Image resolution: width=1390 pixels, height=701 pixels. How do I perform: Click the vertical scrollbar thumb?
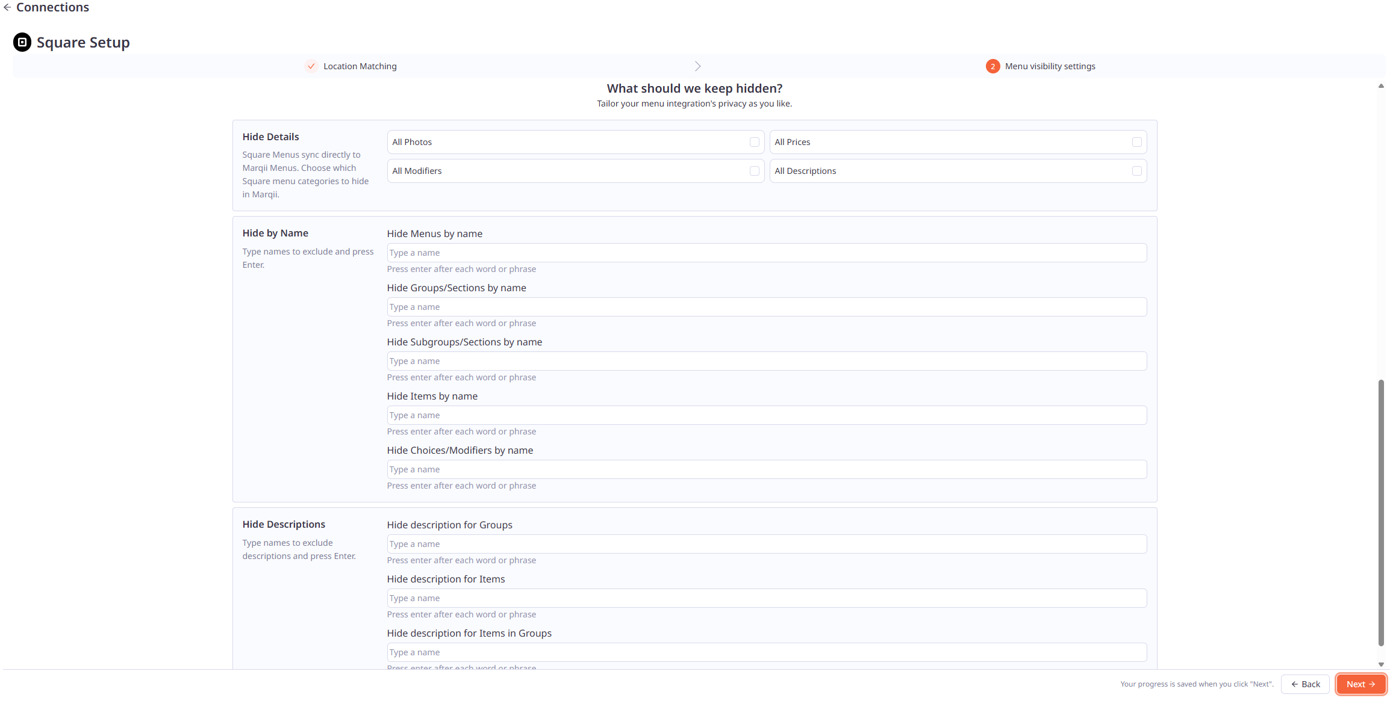[1381, 513]
